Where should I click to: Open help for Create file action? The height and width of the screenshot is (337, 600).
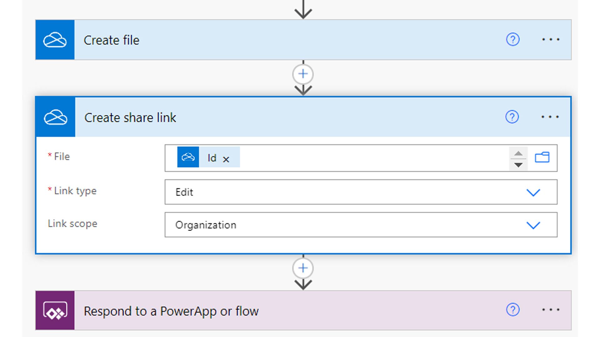click(512, 40)
